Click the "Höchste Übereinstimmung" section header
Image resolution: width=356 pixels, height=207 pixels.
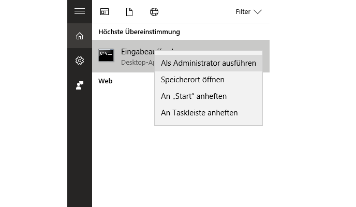click(x=139, y=32)
